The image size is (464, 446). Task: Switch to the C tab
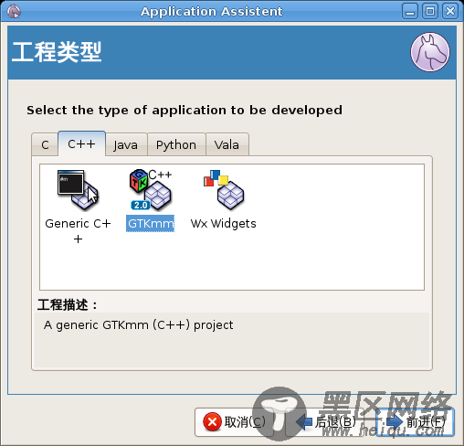pos(45,144)
